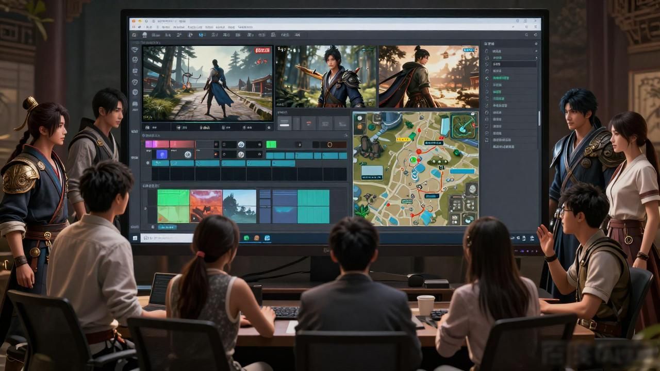The width and height of the screenshot is (660, 371).
Task: Open the blue castle silhouette thumbnail
Action: click(239, 206)
